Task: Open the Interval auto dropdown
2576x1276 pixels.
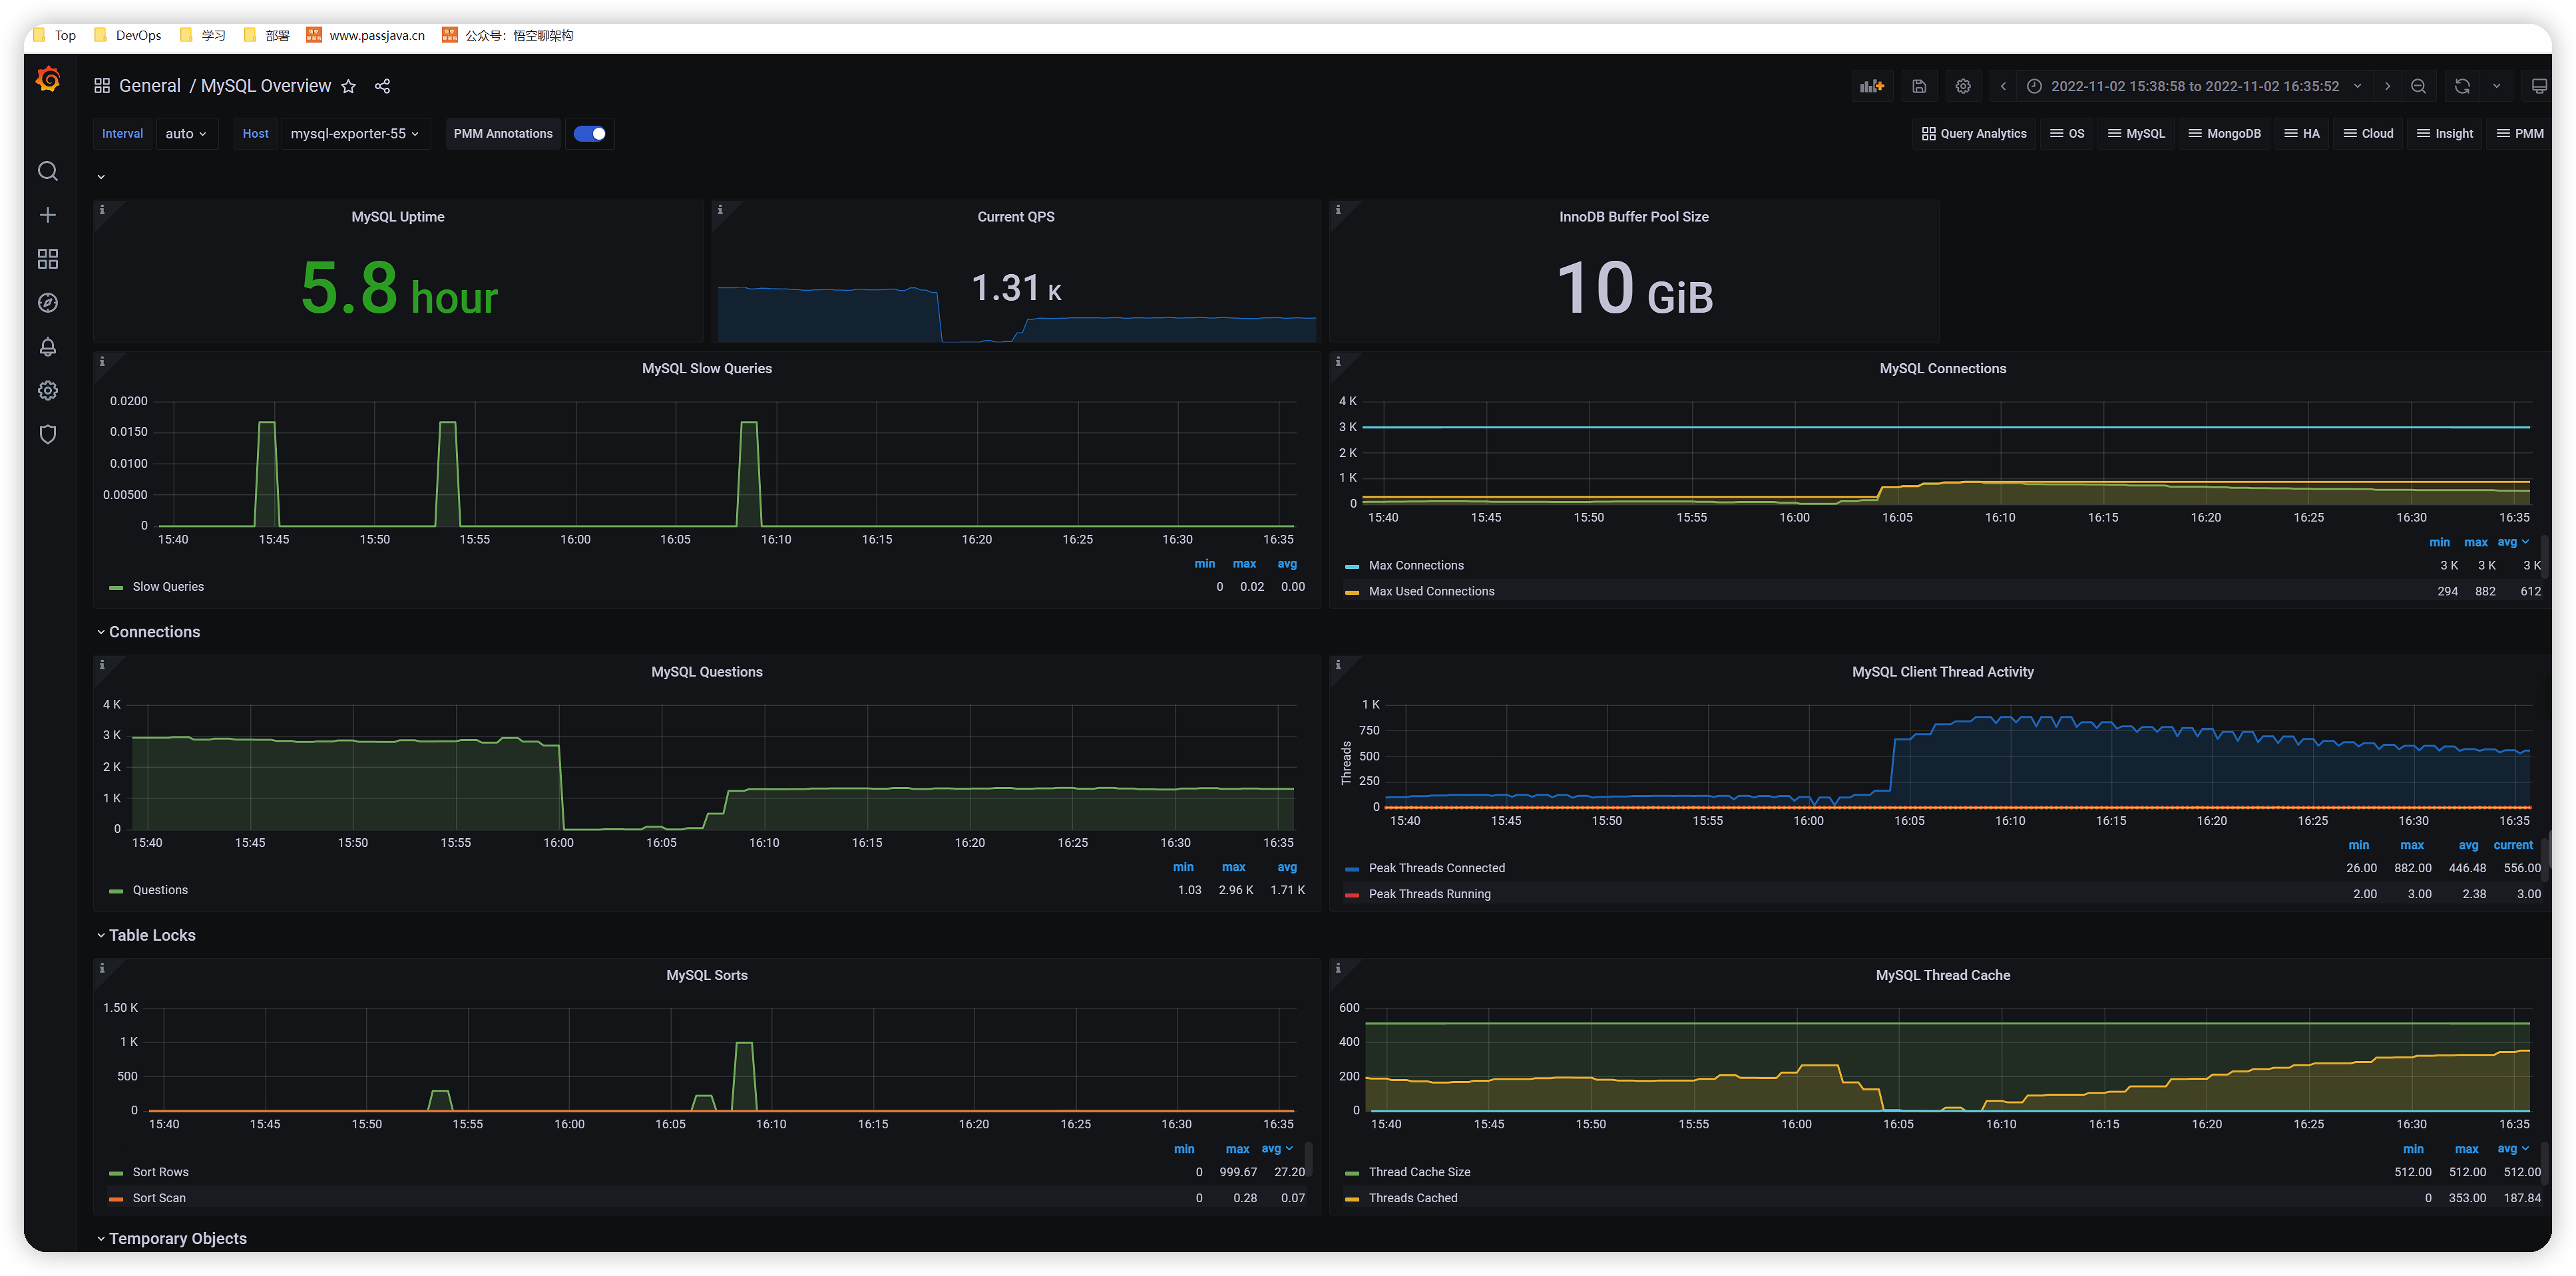Action: (186, 134)
